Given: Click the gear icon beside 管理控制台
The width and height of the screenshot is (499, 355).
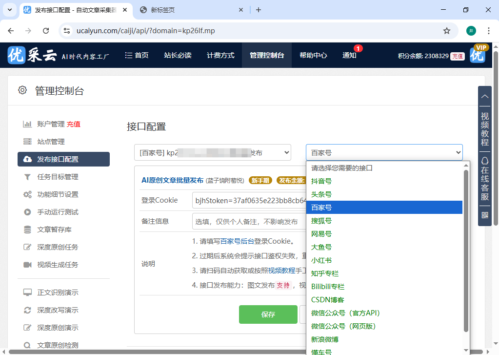Looking at the screenshot, I should click(22, 90).
